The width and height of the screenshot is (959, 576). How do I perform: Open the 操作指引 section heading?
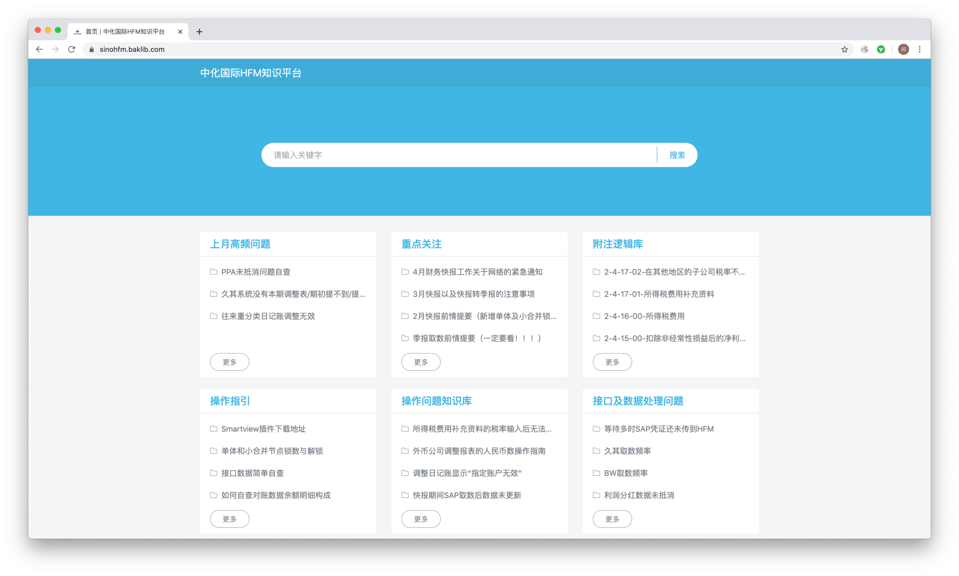230,401
